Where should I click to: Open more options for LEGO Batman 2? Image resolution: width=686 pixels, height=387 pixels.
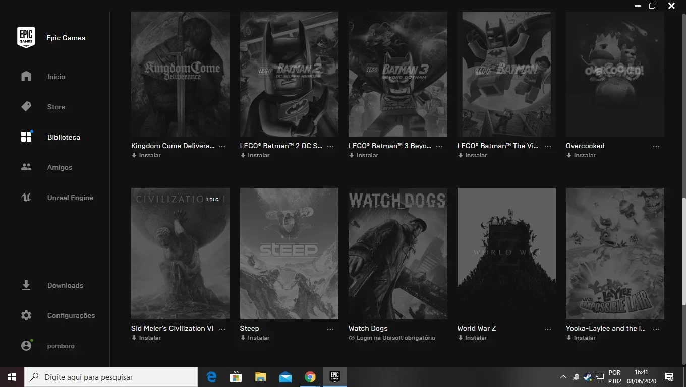click(330, 146)
